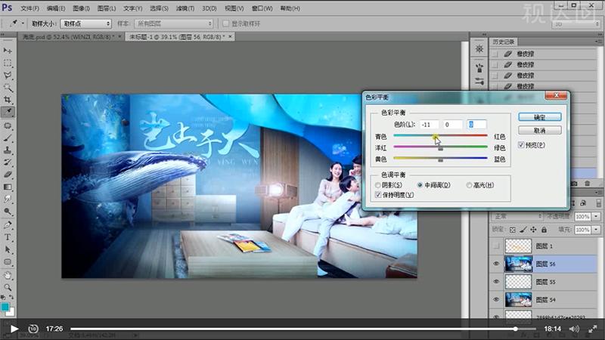
Task: Select the Eraser tool in toolbox
Action: pos(8,175)
